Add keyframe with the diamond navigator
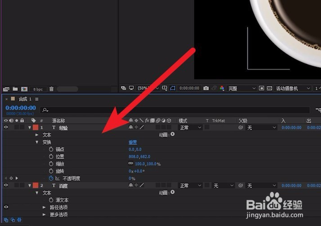 point(11,178)
